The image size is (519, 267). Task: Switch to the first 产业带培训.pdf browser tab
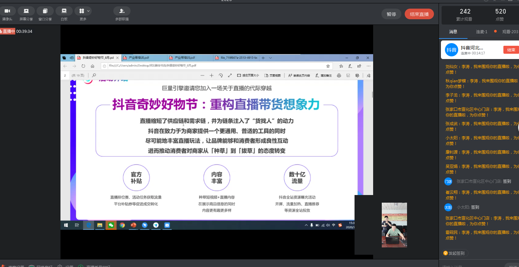[144, 58]
